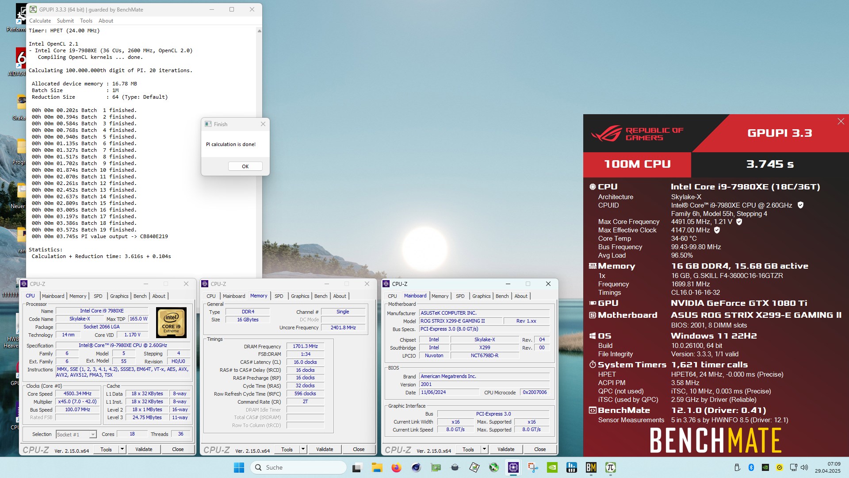Click the ROG STRIX X299-E GAMING II model field
Viewport: 849px width, 478px height.
459,321
